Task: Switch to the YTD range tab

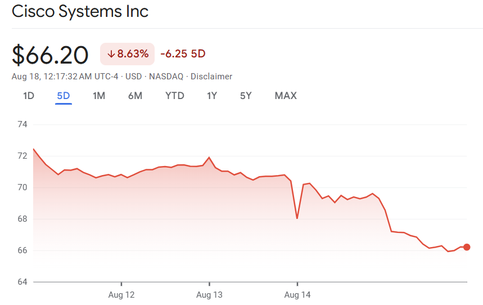Action: click(175, 96)
